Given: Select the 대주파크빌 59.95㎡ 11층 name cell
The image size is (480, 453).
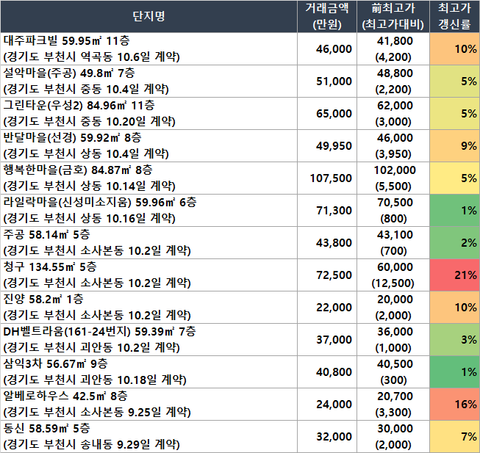Looking at the screenshot, I should pos(148,49).
